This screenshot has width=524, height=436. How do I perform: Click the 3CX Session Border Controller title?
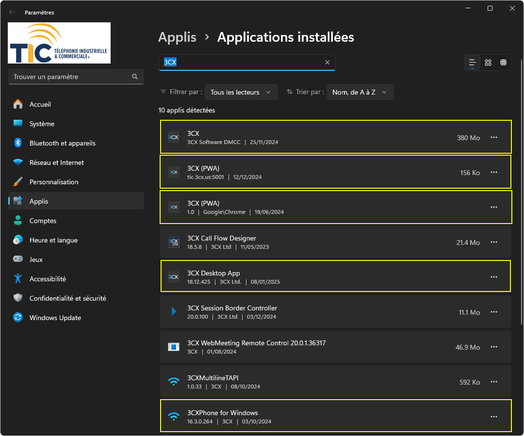232,308
